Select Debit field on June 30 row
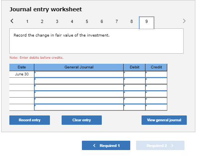 pyautogui.click(x=135, y=74)
